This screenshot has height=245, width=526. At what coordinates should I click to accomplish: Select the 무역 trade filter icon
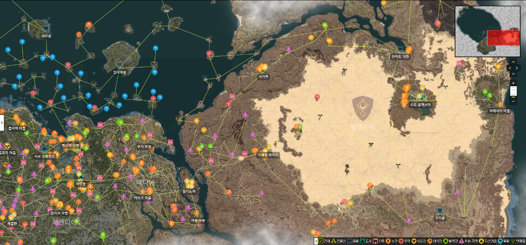coord(401,241)
